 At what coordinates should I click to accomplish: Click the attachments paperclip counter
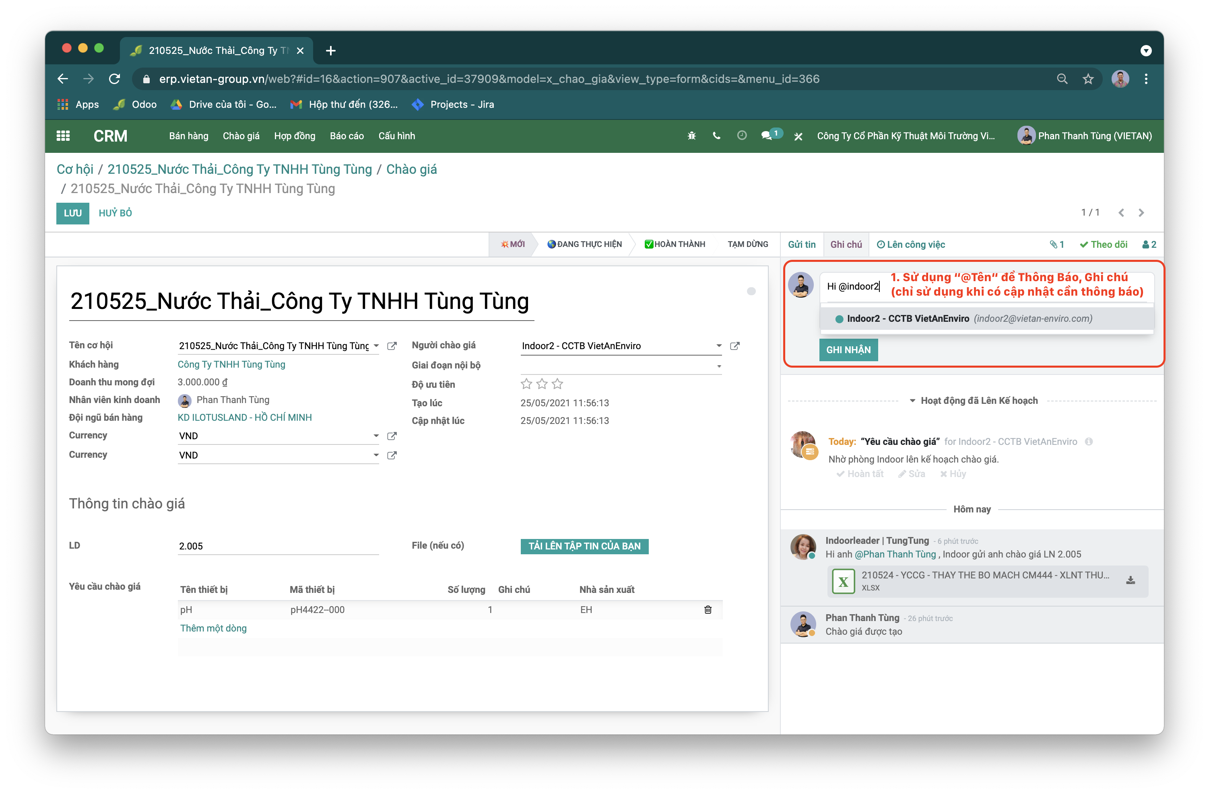tap(1056, 244)
